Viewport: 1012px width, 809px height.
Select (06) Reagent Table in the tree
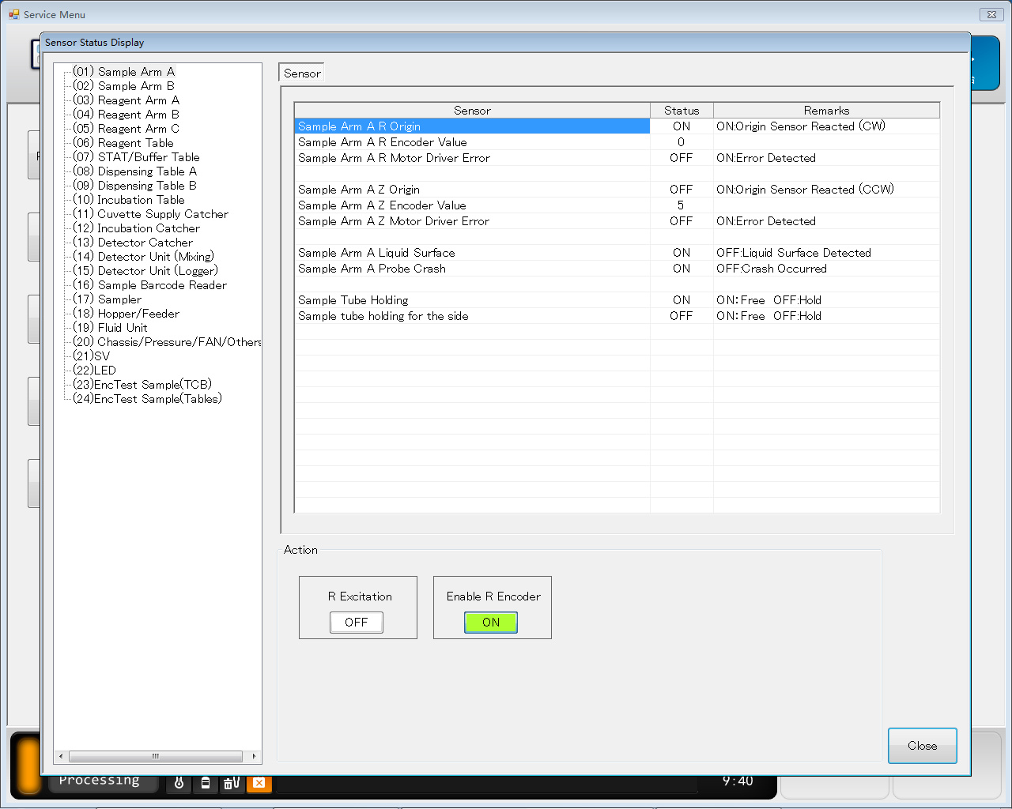coord(135,143)
